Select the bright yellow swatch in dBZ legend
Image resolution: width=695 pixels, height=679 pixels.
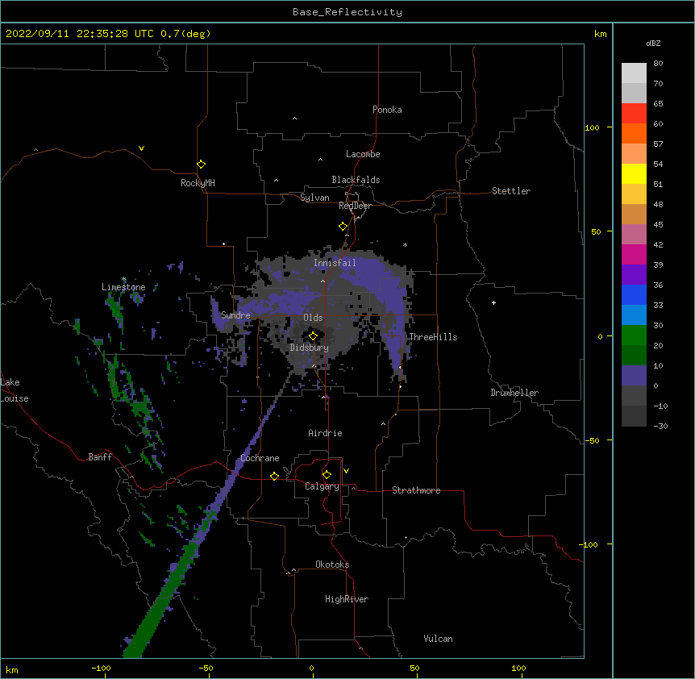pyautogui.click(x=634, y=173)
